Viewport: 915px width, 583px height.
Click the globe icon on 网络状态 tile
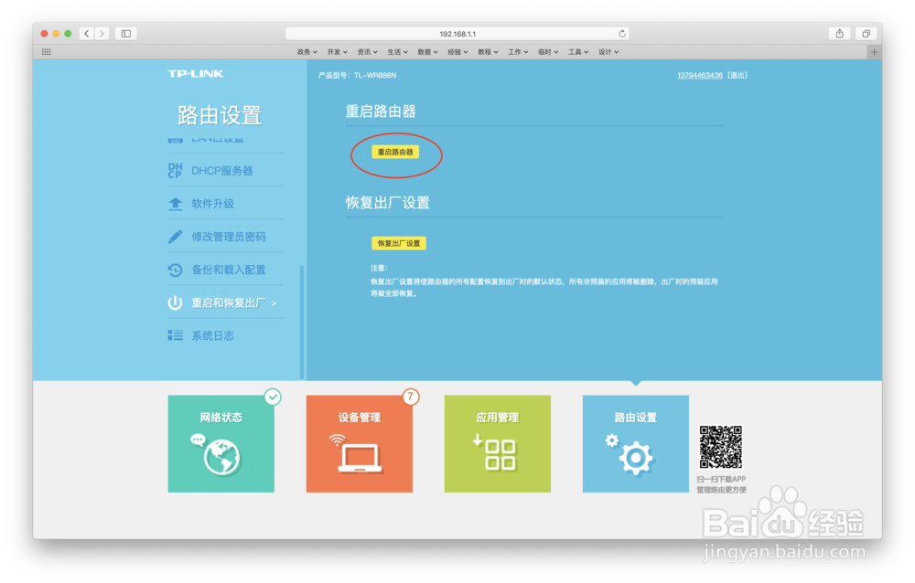pos(221,457)
